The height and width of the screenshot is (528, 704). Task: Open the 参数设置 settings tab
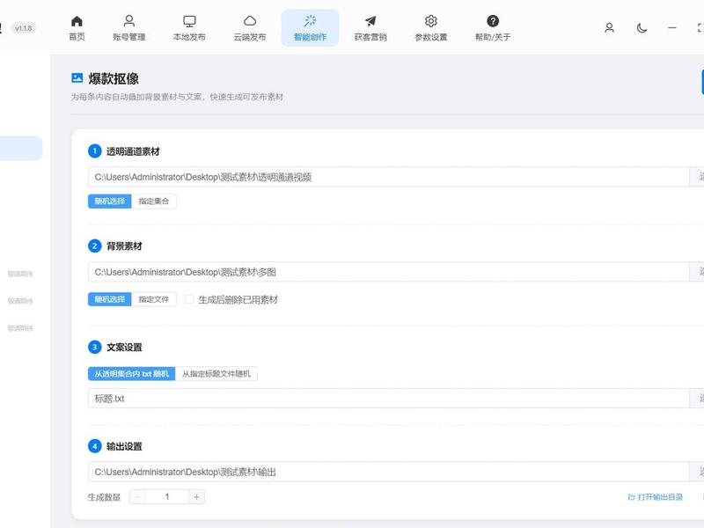coord(431,28)
